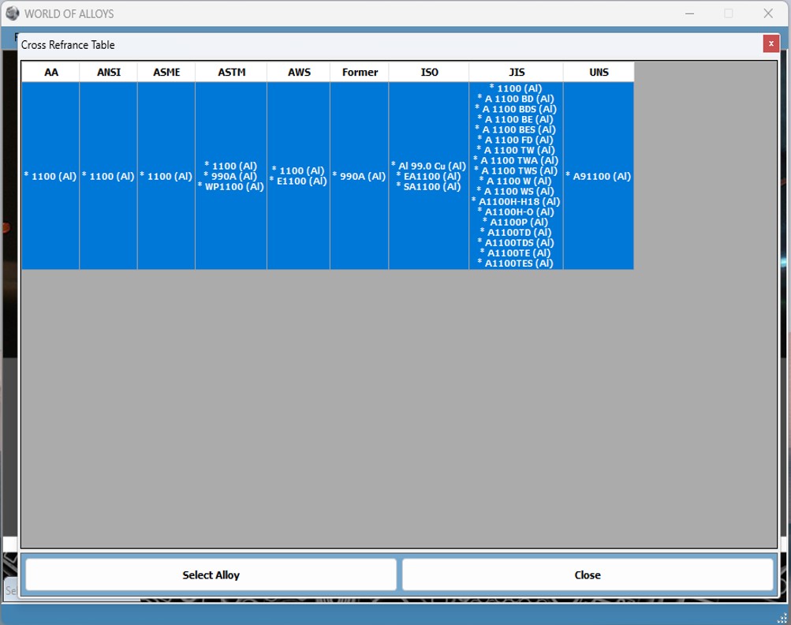Click the JIS column header
The image size is (791, 625).
tap(516, 72)
